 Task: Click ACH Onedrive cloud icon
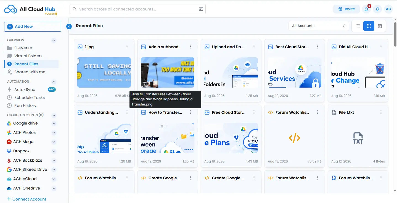tap(9, 188)
